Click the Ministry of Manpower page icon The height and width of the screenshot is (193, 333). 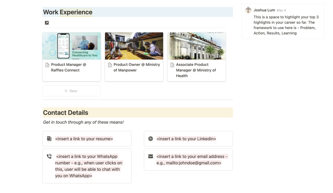pos(110,65)
